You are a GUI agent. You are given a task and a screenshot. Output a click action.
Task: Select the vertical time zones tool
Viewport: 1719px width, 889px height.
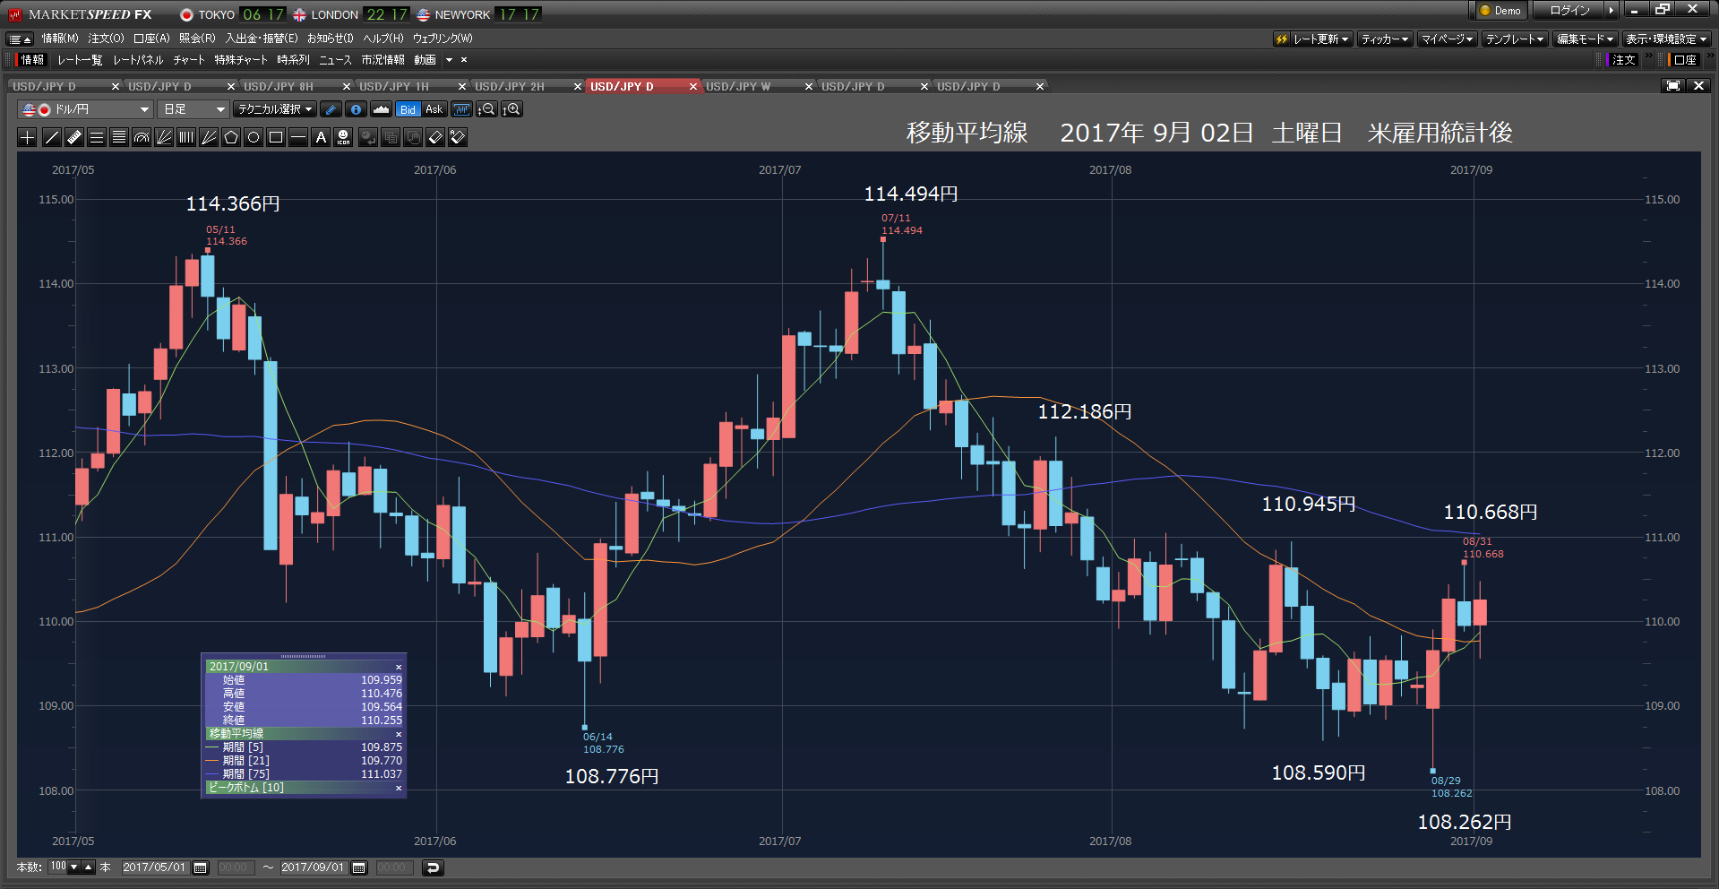[x=186, y=137]
